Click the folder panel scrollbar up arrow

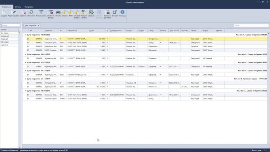(x=20, y=33)
